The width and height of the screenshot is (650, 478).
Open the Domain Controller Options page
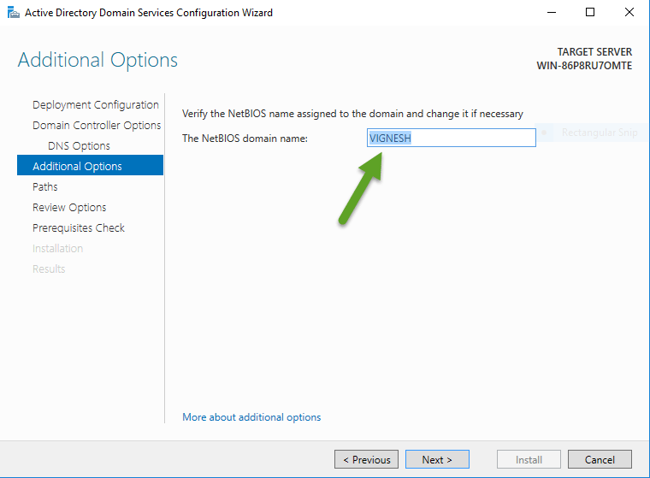coord(96,126)
